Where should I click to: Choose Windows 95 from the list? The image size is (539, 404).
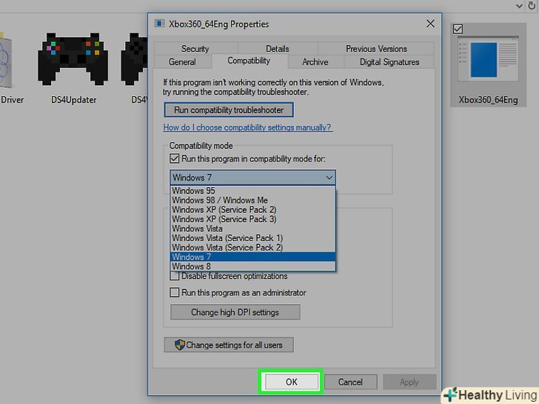tap(252, 191)
